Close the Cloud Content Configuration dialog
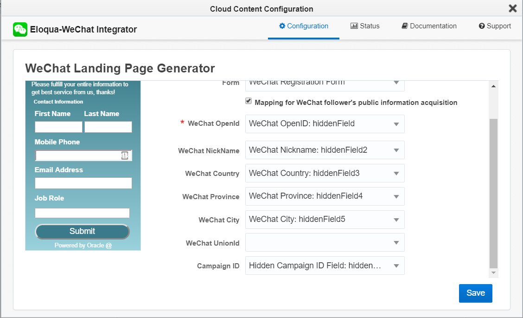The image size is (523, 318). [x=513, y=8]
